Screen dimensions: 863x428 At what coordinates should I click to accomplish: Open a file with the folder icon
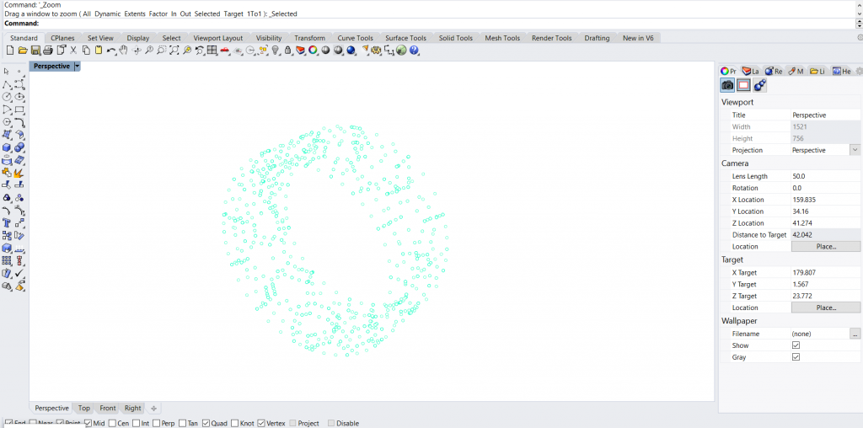[x=23, y=50]
